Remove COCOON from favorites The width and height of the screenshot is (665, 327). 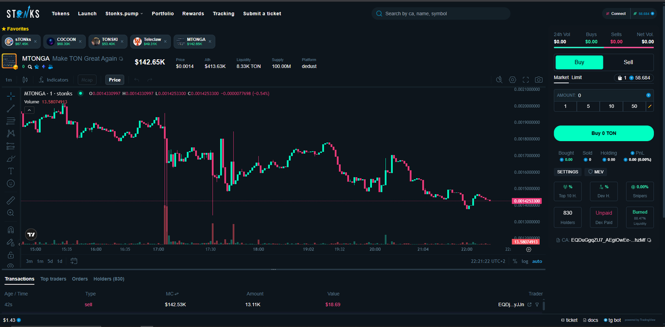click(x=80, y=41)
